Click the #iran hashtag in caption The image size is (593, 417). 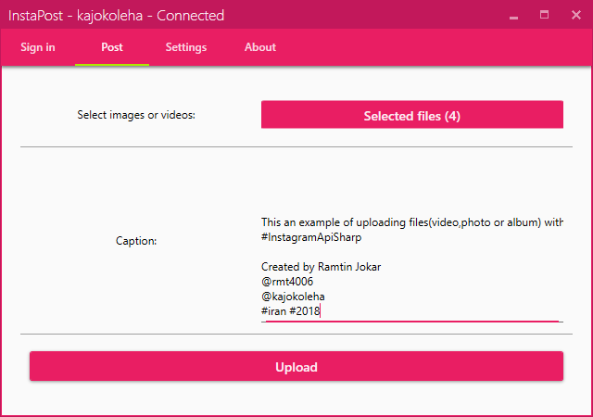click(x=274, y=311)
